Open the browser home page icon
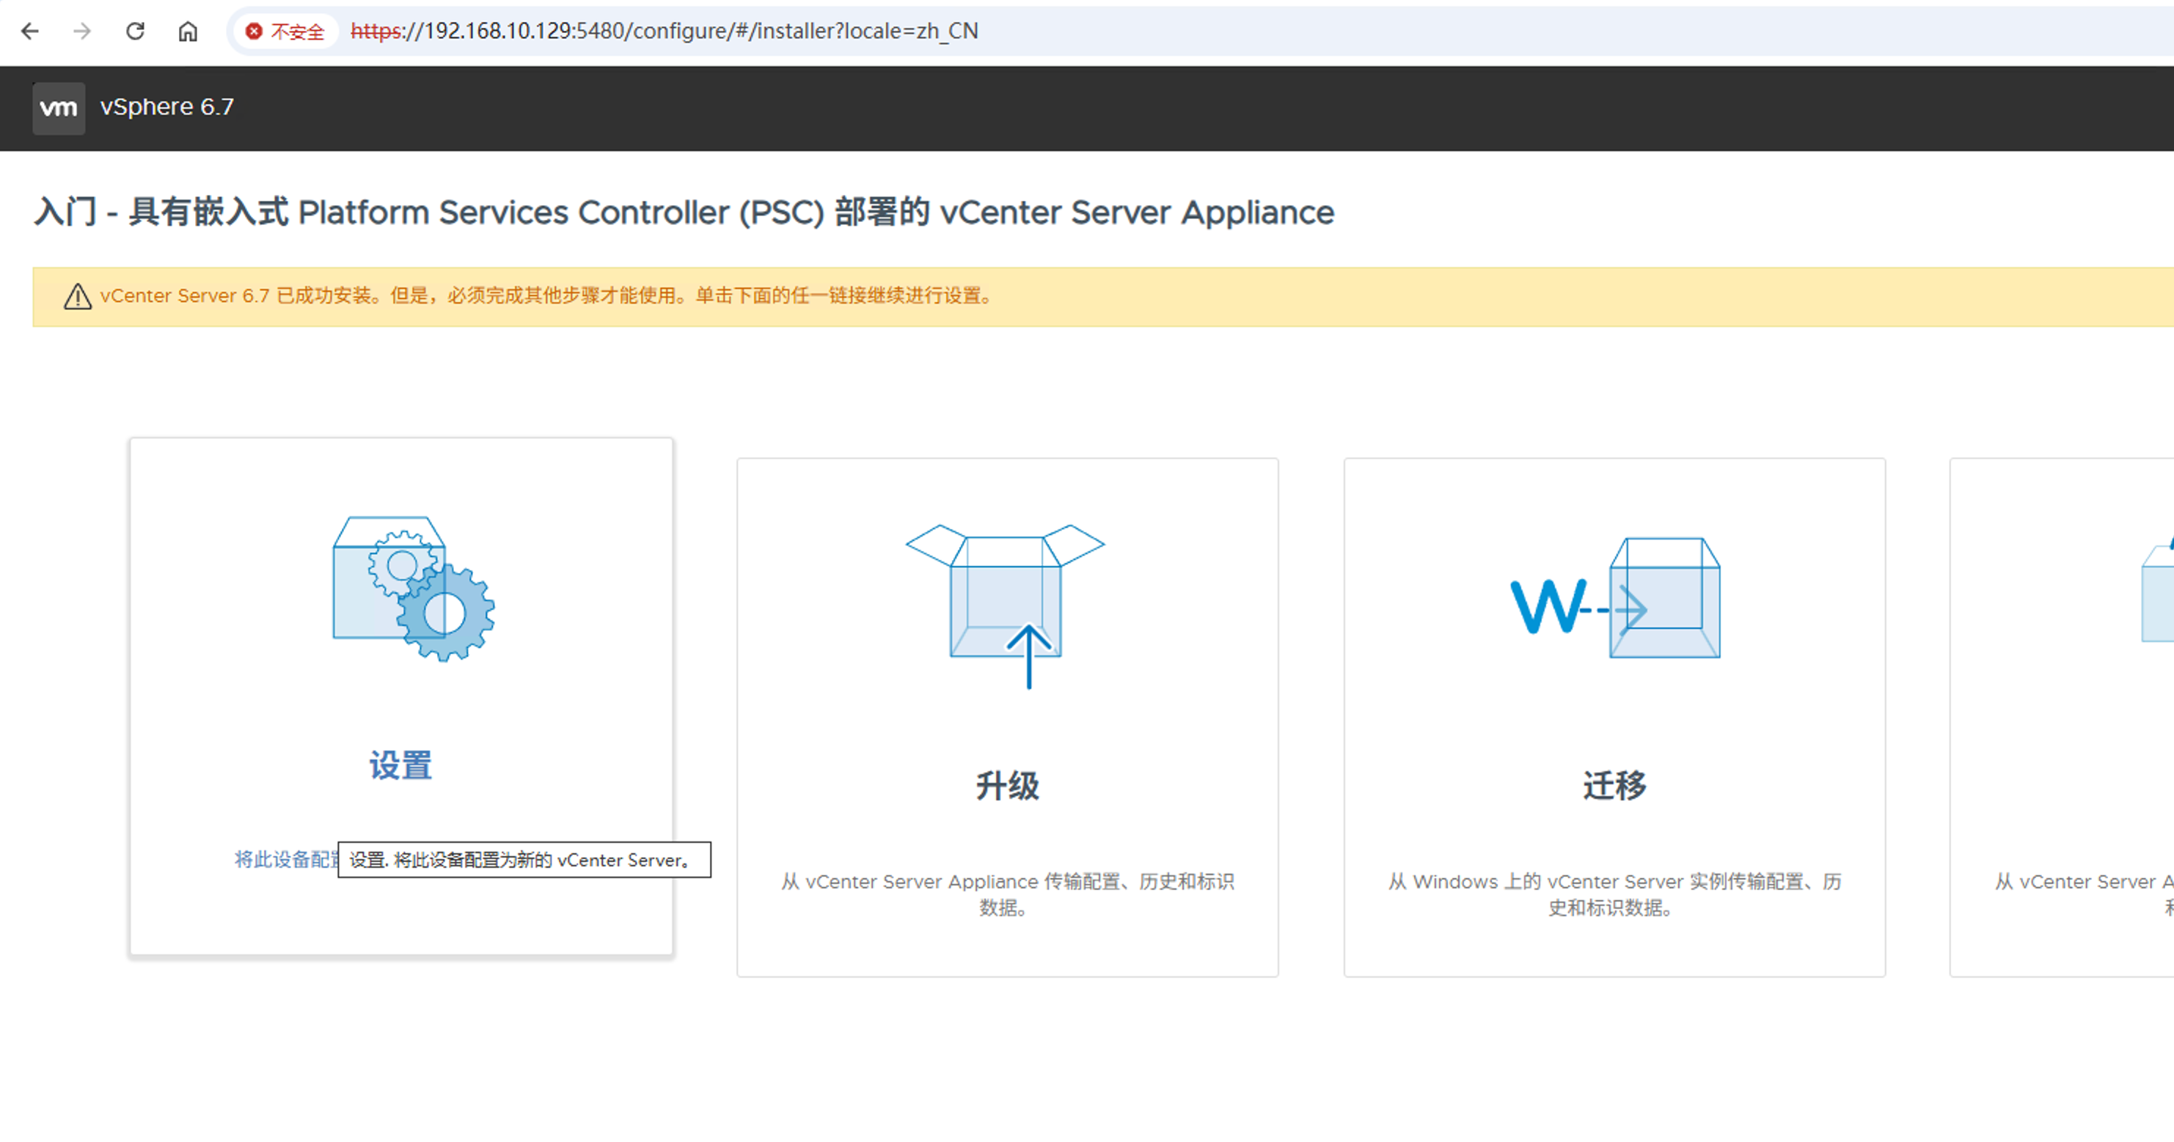The image size is (2174, 1142). (187, 32)
